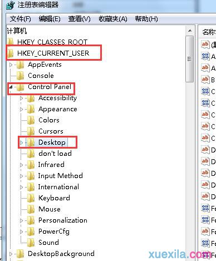Click the Mouse key folder icon
Viewport: 216px width, 261px height.
(31, 209)
